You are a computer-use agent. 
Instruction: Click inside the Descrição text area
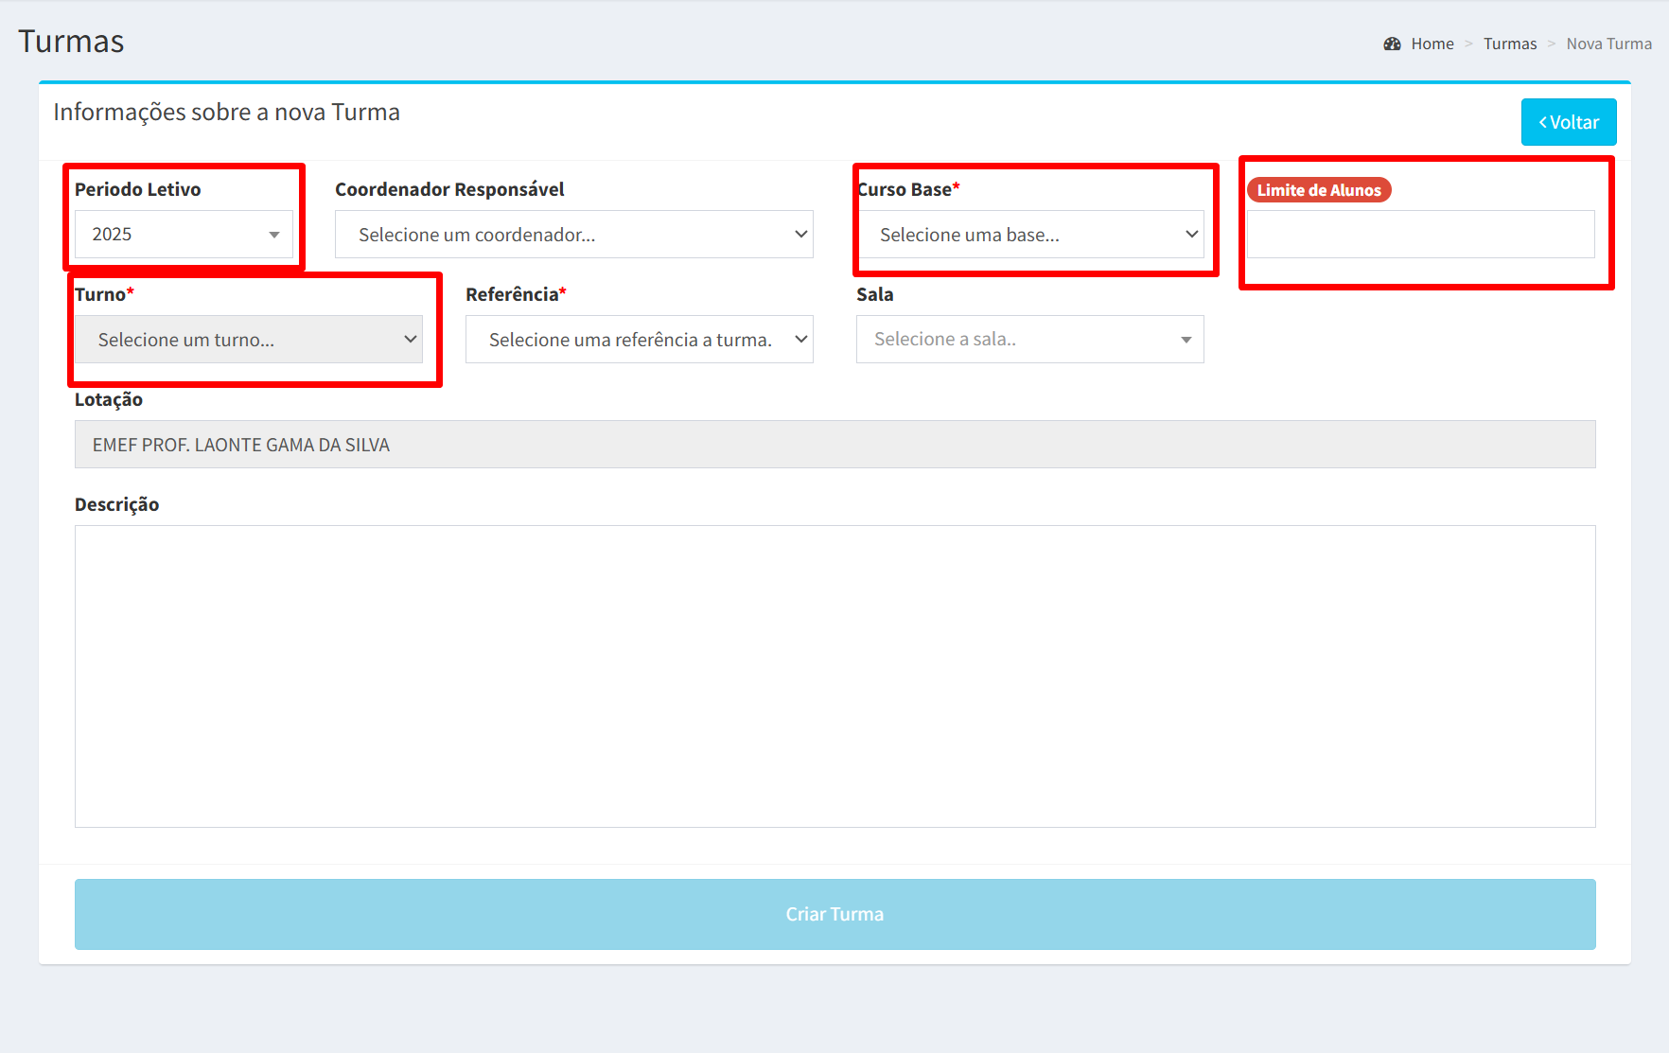(x=835, y=676)
